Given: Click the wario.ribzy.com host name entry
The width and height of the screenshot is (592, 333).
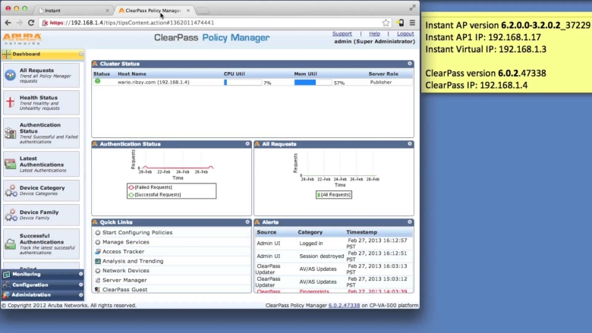Looking at the screenshot, I should point(153,82).
